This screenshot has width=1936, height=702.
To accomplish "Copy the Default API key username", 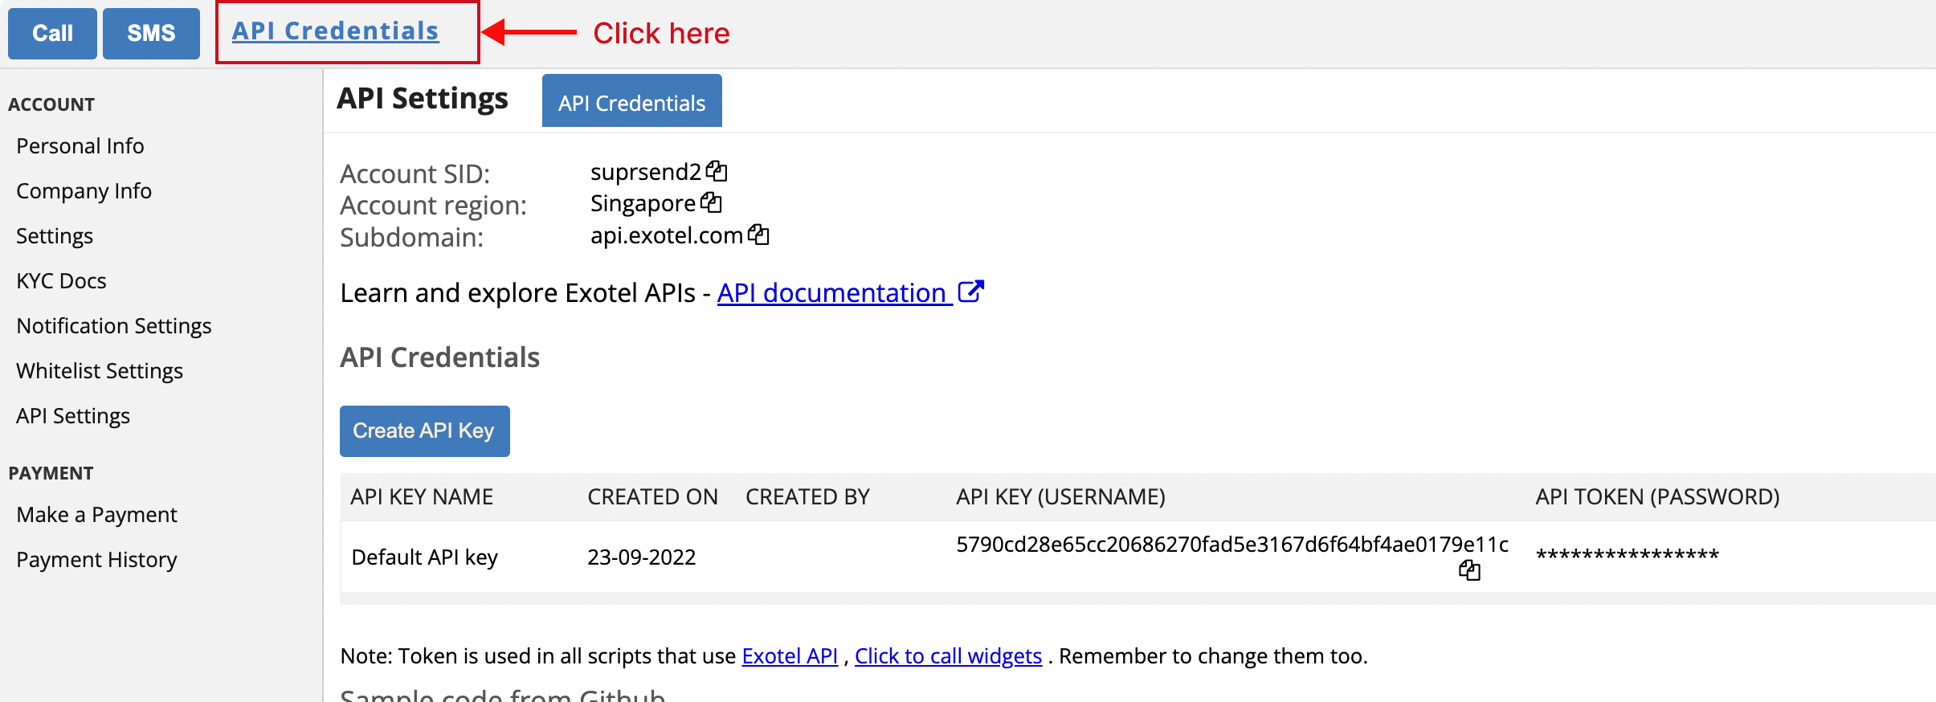I will click(x=1469, y=570).
